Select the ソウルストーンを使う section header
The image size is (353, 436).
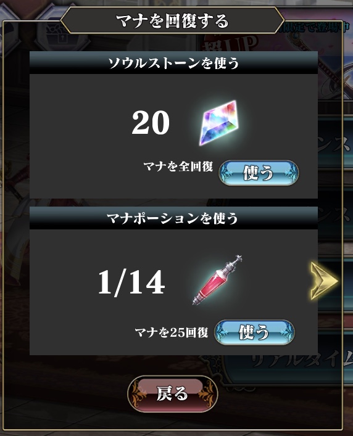coord(173,63)
